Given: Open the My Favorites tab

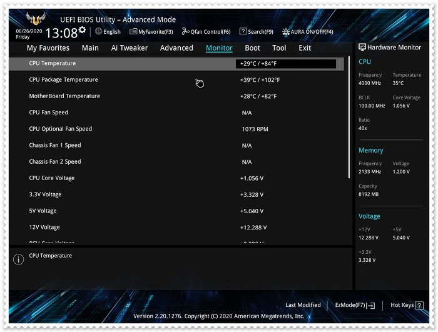Looking at the screenshot, I should [x=48, y=48].
